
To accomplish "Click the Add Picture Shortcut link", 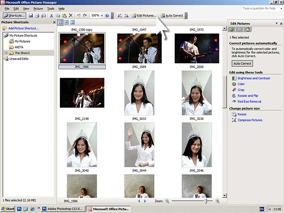I will tap(23, 29).
